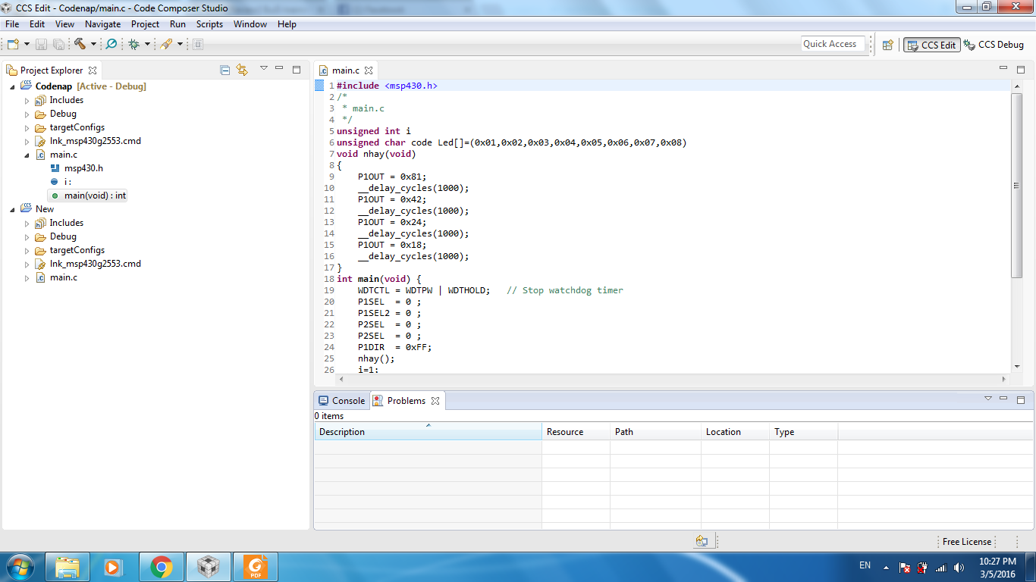The height and width of the screenshot is (582, 1036).
Task: Switch to the CCS Debug perspective
Action: point(994,45)
